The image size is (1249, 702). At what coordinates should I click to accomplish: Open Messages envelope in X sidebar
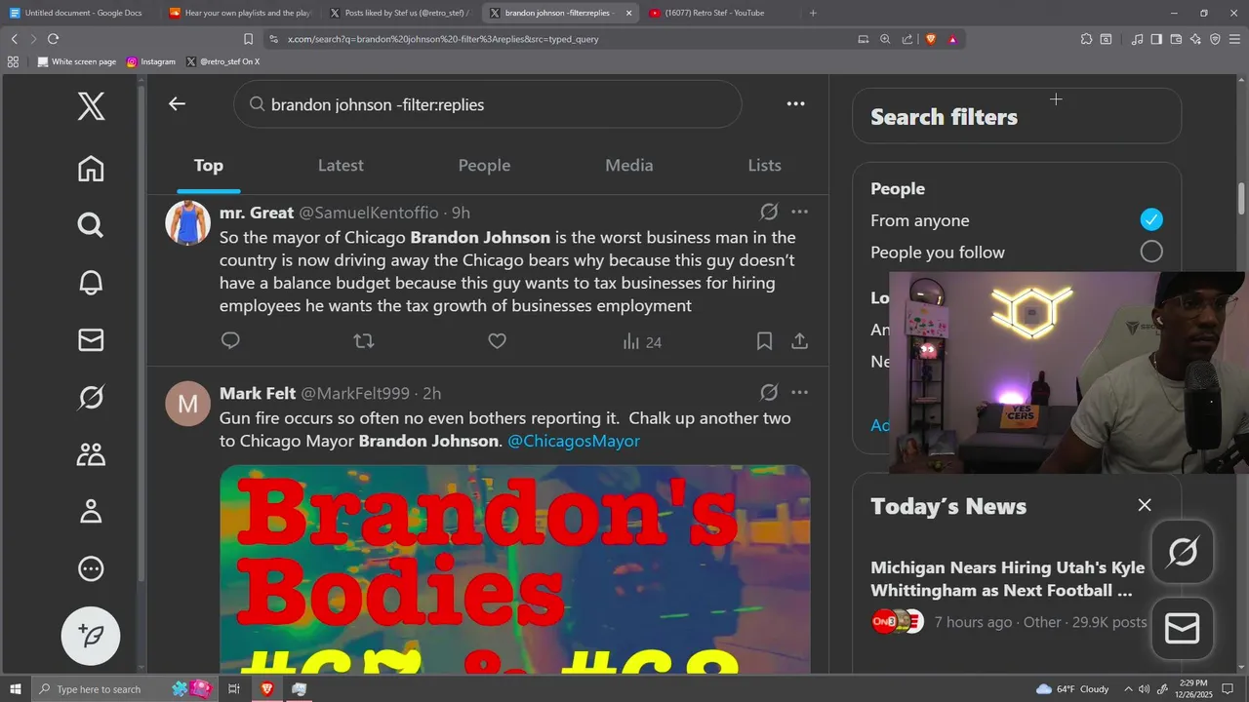pos(91,339)
